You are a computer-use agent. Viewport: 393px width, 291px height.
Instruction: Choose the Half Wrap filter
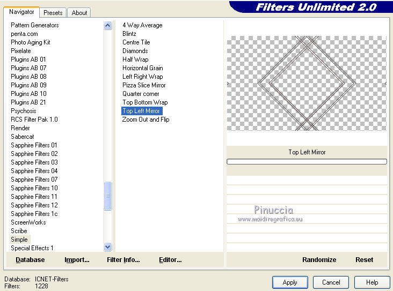135,59
